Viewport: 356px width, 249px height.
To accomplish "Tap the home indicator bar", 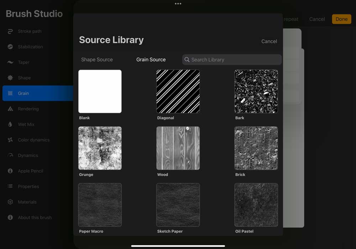I will 178,246.
